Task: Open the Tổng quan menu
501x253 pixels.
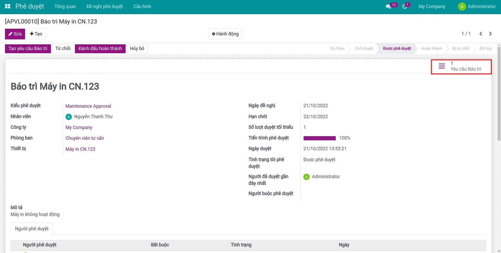Action: click(65, 7)
